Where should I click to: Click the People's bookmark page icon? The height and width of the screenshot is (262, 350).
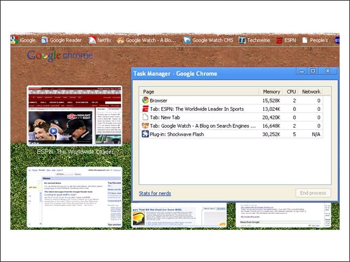click(x=305, y=40)
